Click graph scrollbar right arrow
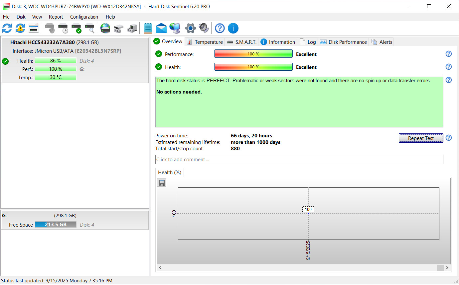The height and width of the screenshot is (285, 459). (447, 267)
